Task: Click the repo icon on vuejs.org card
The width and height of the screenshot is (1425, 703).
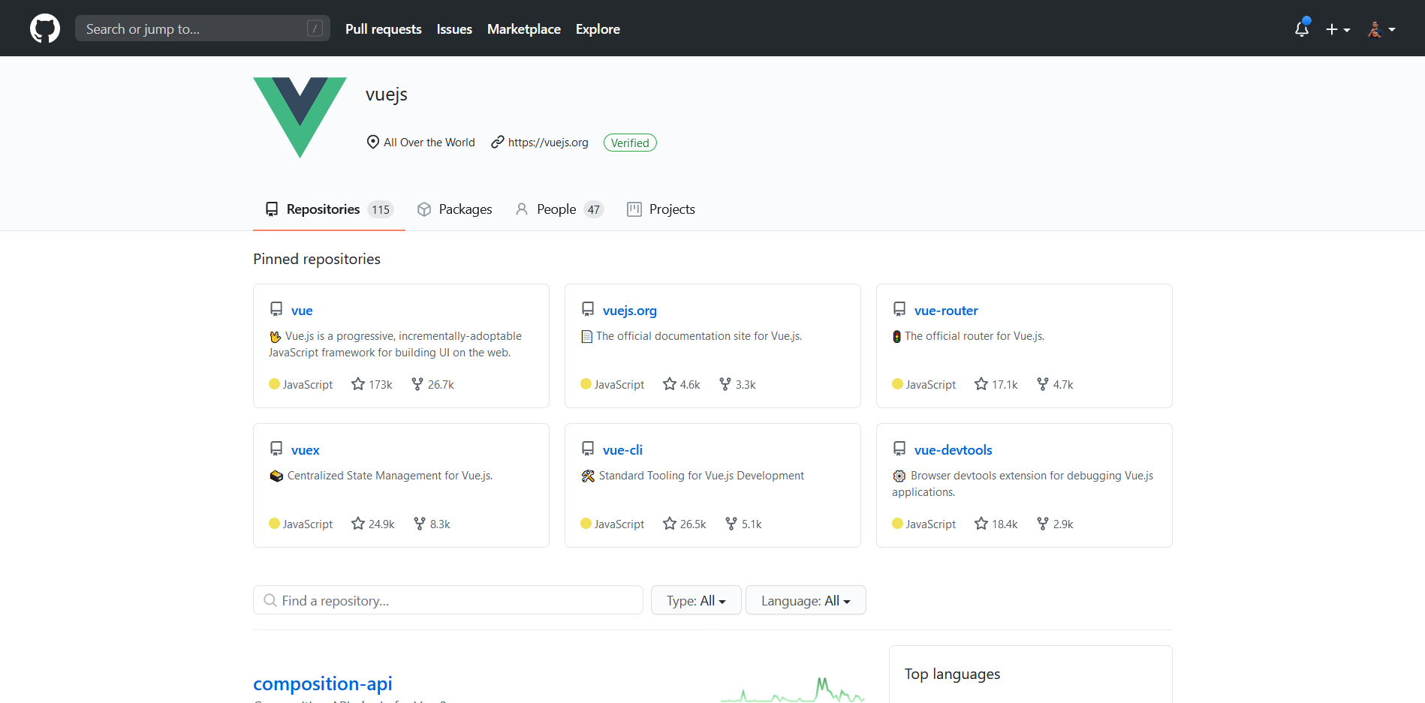Action: tap(588, 309)
